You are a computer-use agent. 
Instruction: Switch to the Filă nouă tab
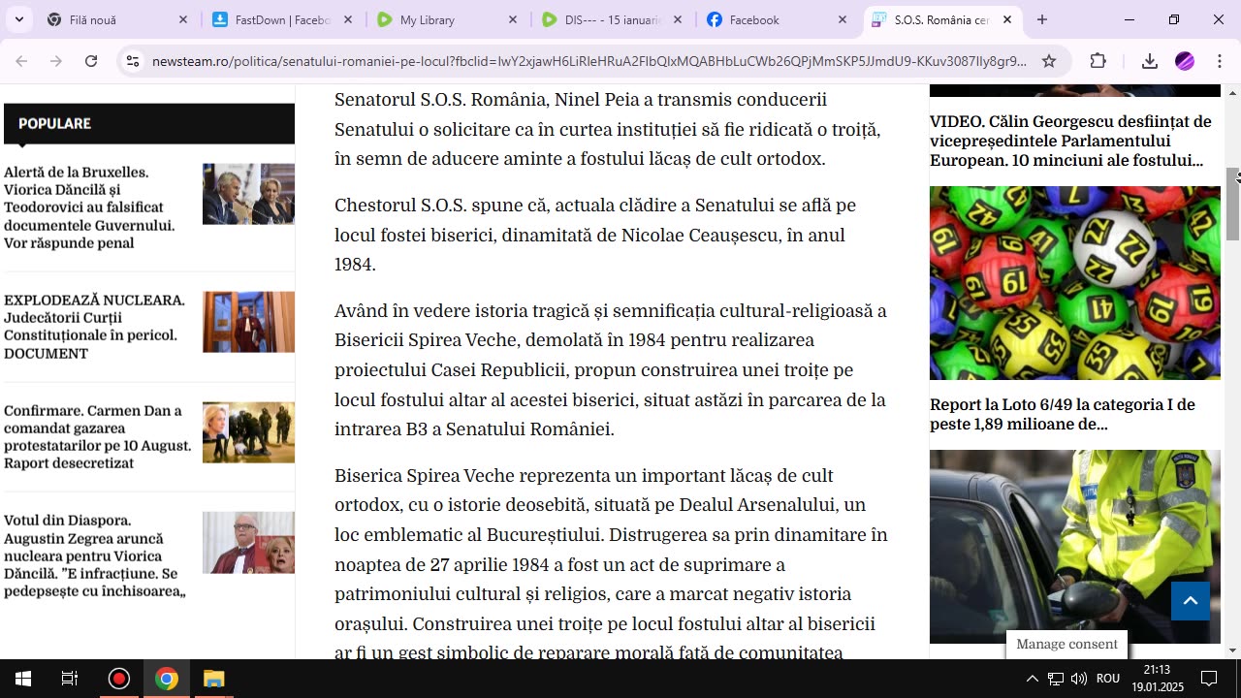(x=117, y=19)
